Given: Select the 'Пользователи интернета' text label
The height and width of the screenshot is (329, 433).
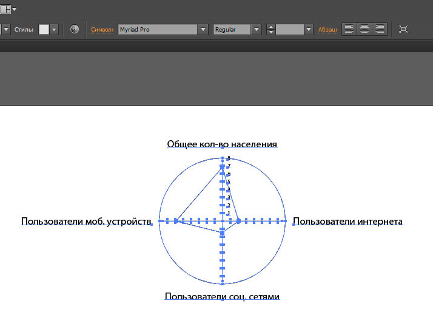Looking at the screenshot, I should coord(347,221).
